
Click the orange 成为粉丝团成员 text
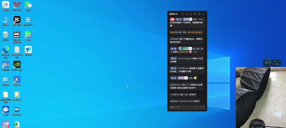coord(195,32)
